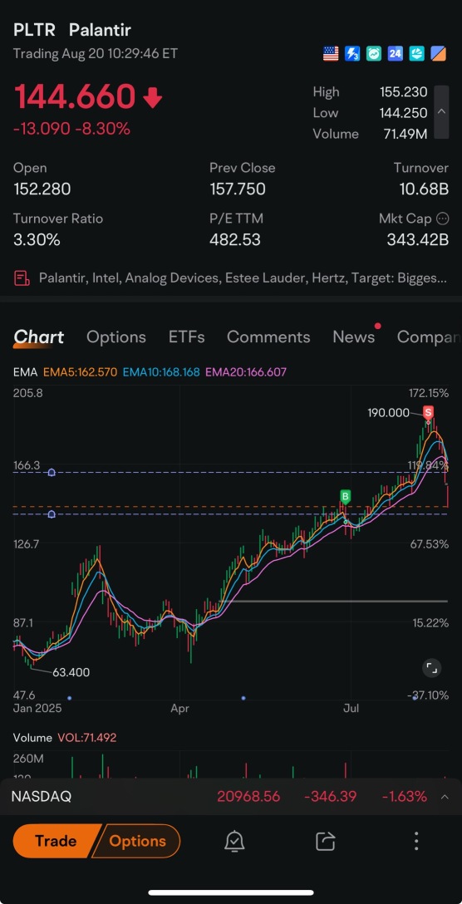This screenshot has height=904, width=462.
Task: Tap the orange Trade button
Action: point(56,841)
